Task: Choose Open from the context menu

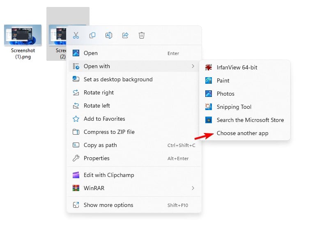Action: pyautogui.click(x=134, y=53)
